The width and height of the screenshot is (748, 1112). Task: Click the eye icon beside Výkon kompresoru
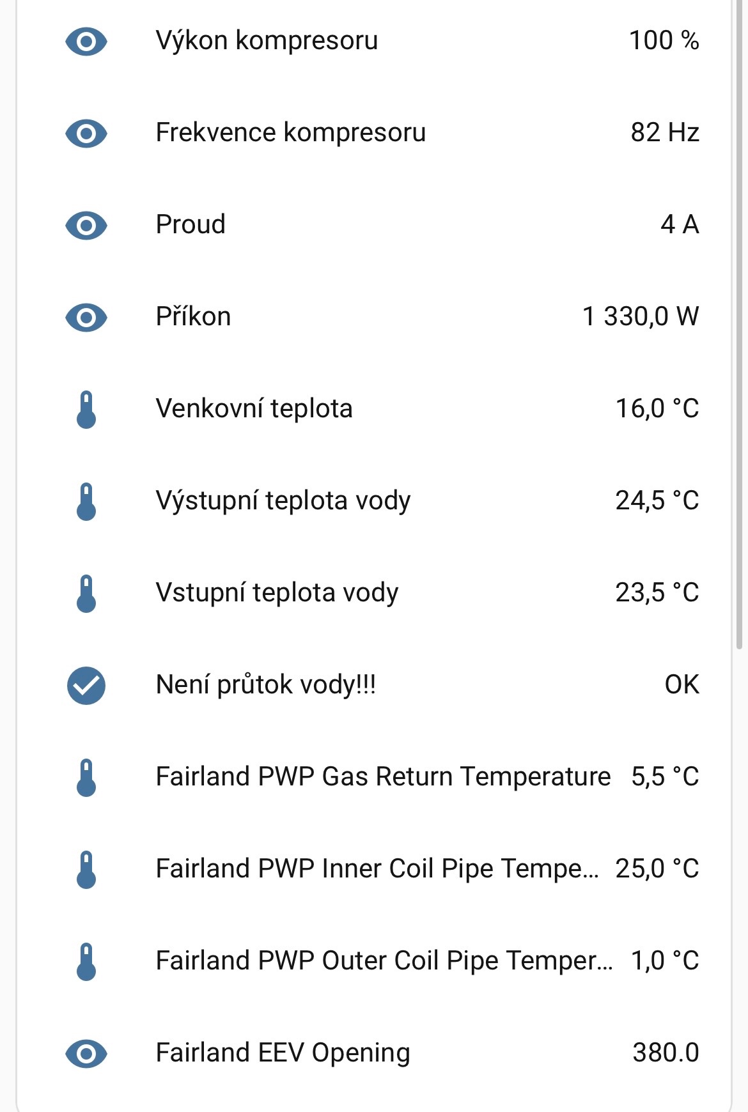coord(86,42)
